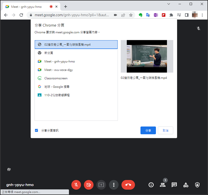Select the 02搶救老公寓 mp4 tab to share
The image size is (208, 195).
[76, 45]
